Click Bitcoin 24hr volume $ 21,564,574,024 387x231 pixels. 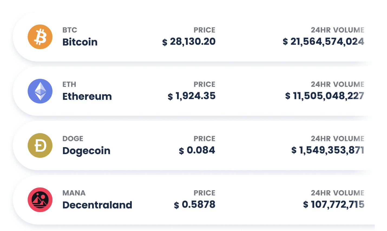click(x=323, y=42)
